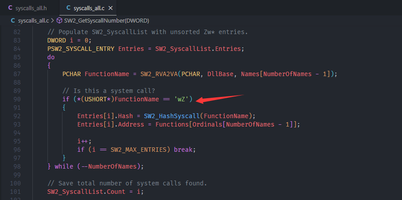
Task: Click line number 98 in gutter
Action: coord(17,166)
